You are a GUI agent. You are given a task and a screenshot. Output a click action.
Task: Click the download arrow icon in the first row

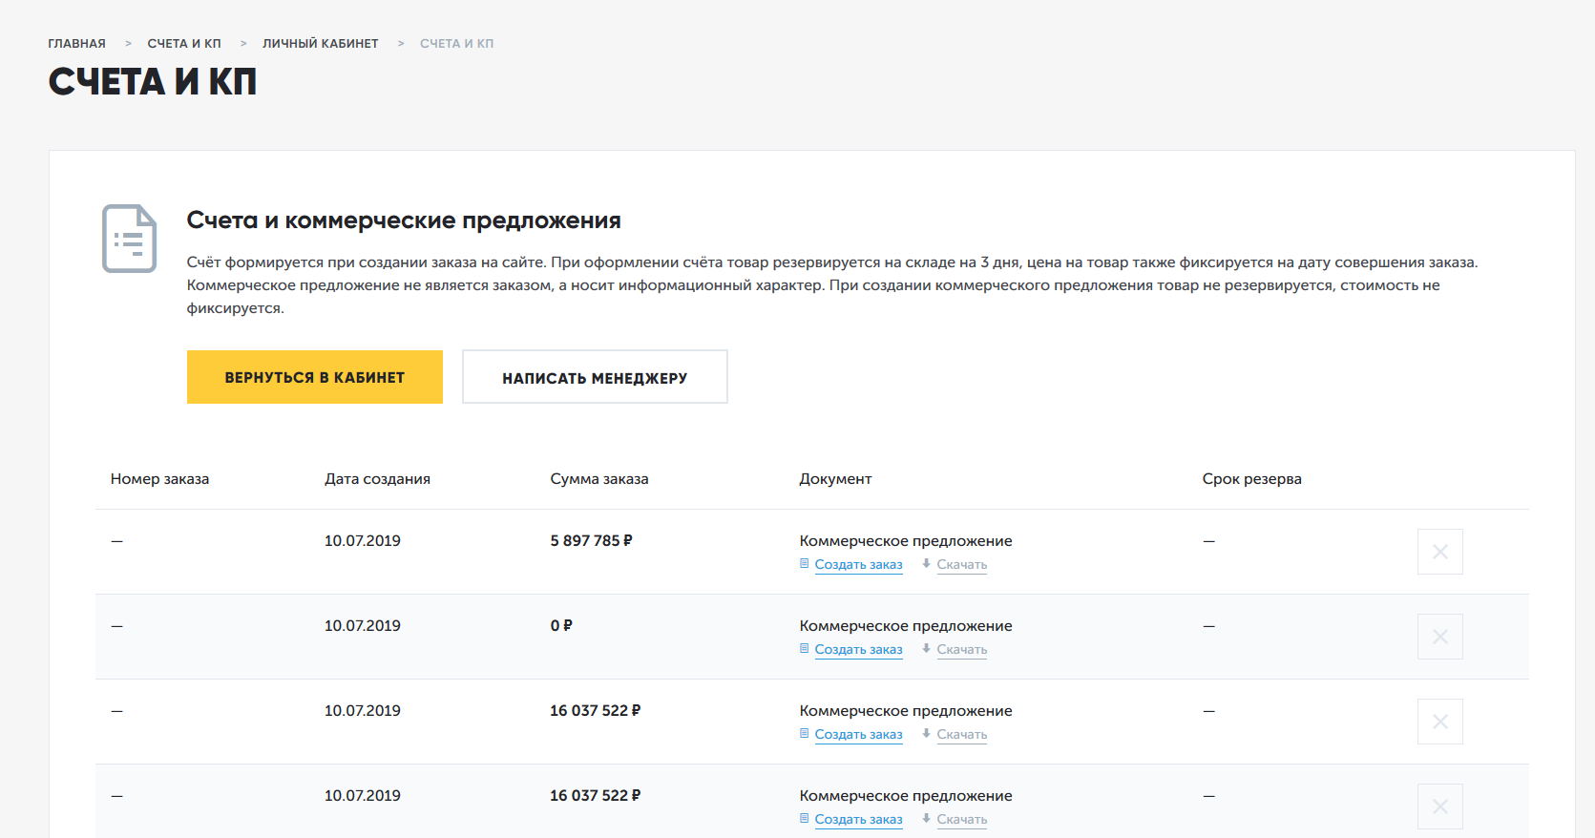click(926, 564)
